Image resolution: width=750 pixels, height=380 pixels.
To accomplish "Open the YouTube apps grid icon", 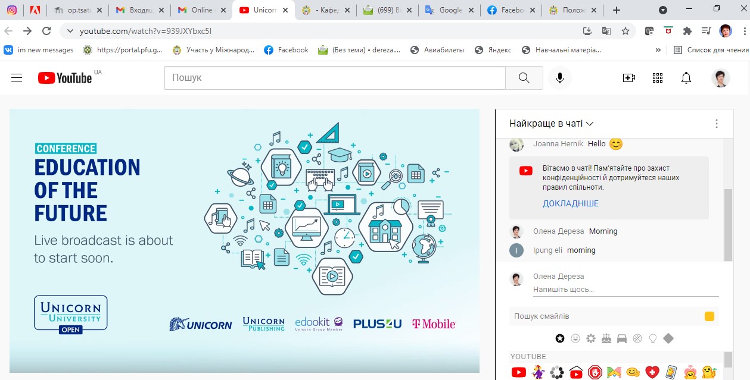I will 658,78.
